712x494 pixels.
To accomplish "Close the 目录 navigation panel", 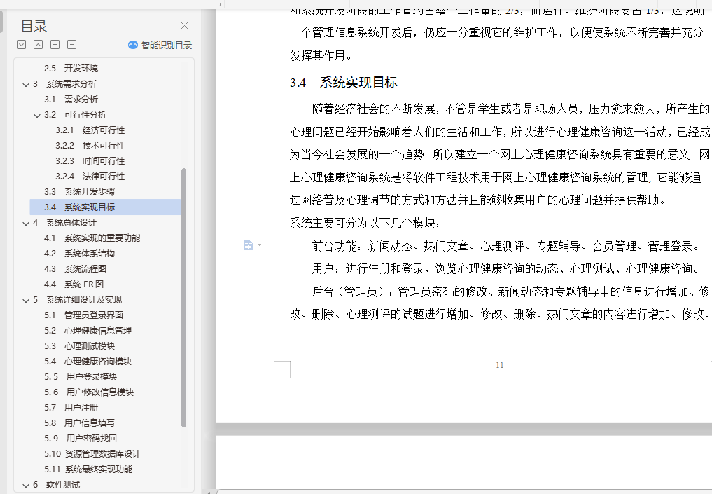I will tap(184, 26).
